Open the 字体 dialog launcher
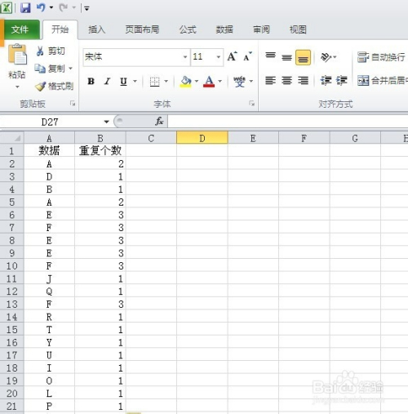The height and width of the screenshot is (414, 408). (252, 104)
